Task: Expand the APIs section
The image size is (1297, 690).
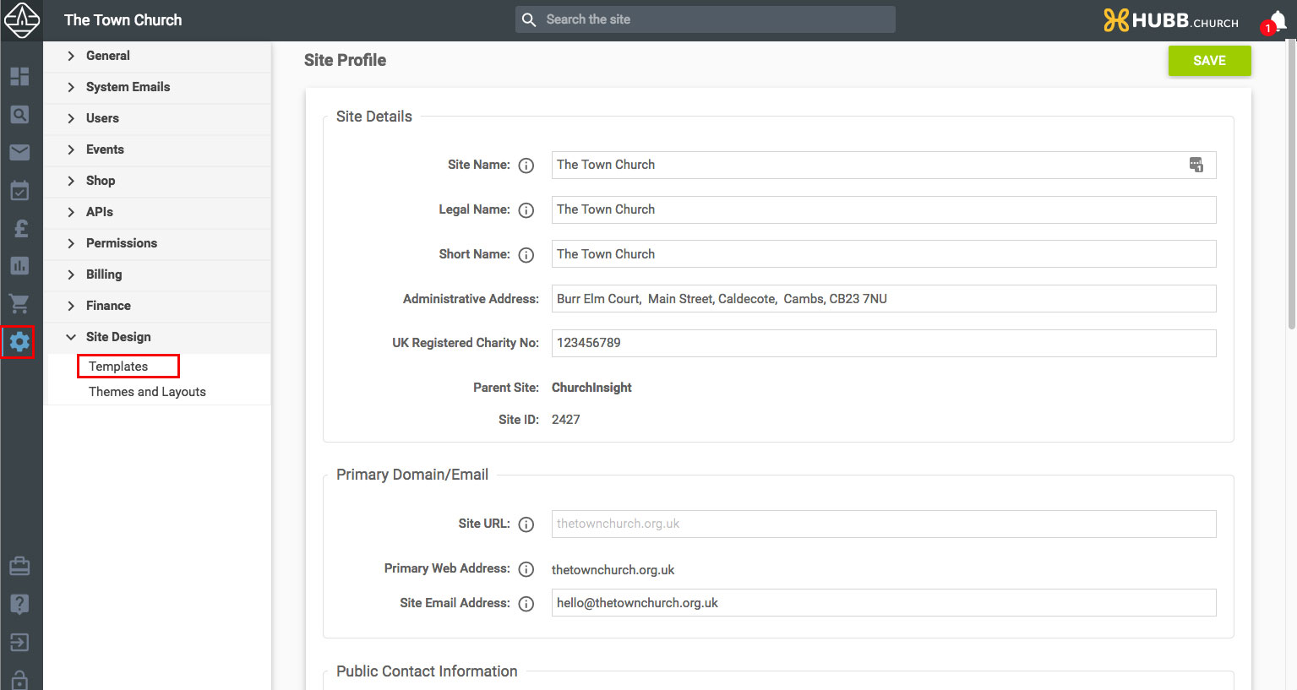Action: click(157, 212)
